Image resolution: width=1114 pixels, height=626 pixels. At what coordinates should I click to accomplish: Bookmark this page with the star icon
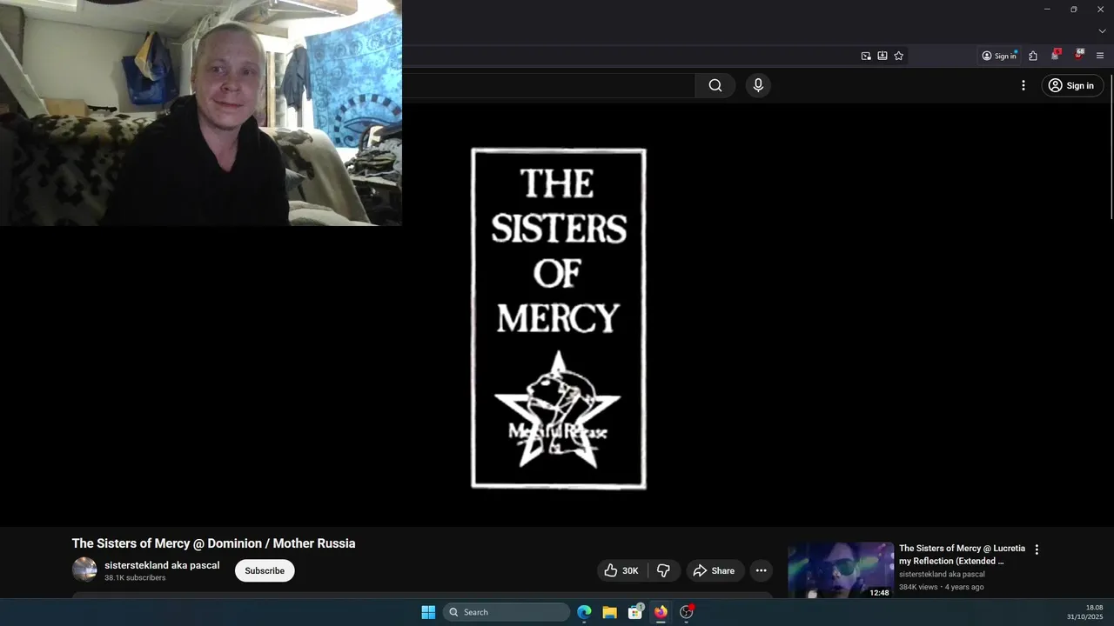pyautogui.click(x=899, y=56)
